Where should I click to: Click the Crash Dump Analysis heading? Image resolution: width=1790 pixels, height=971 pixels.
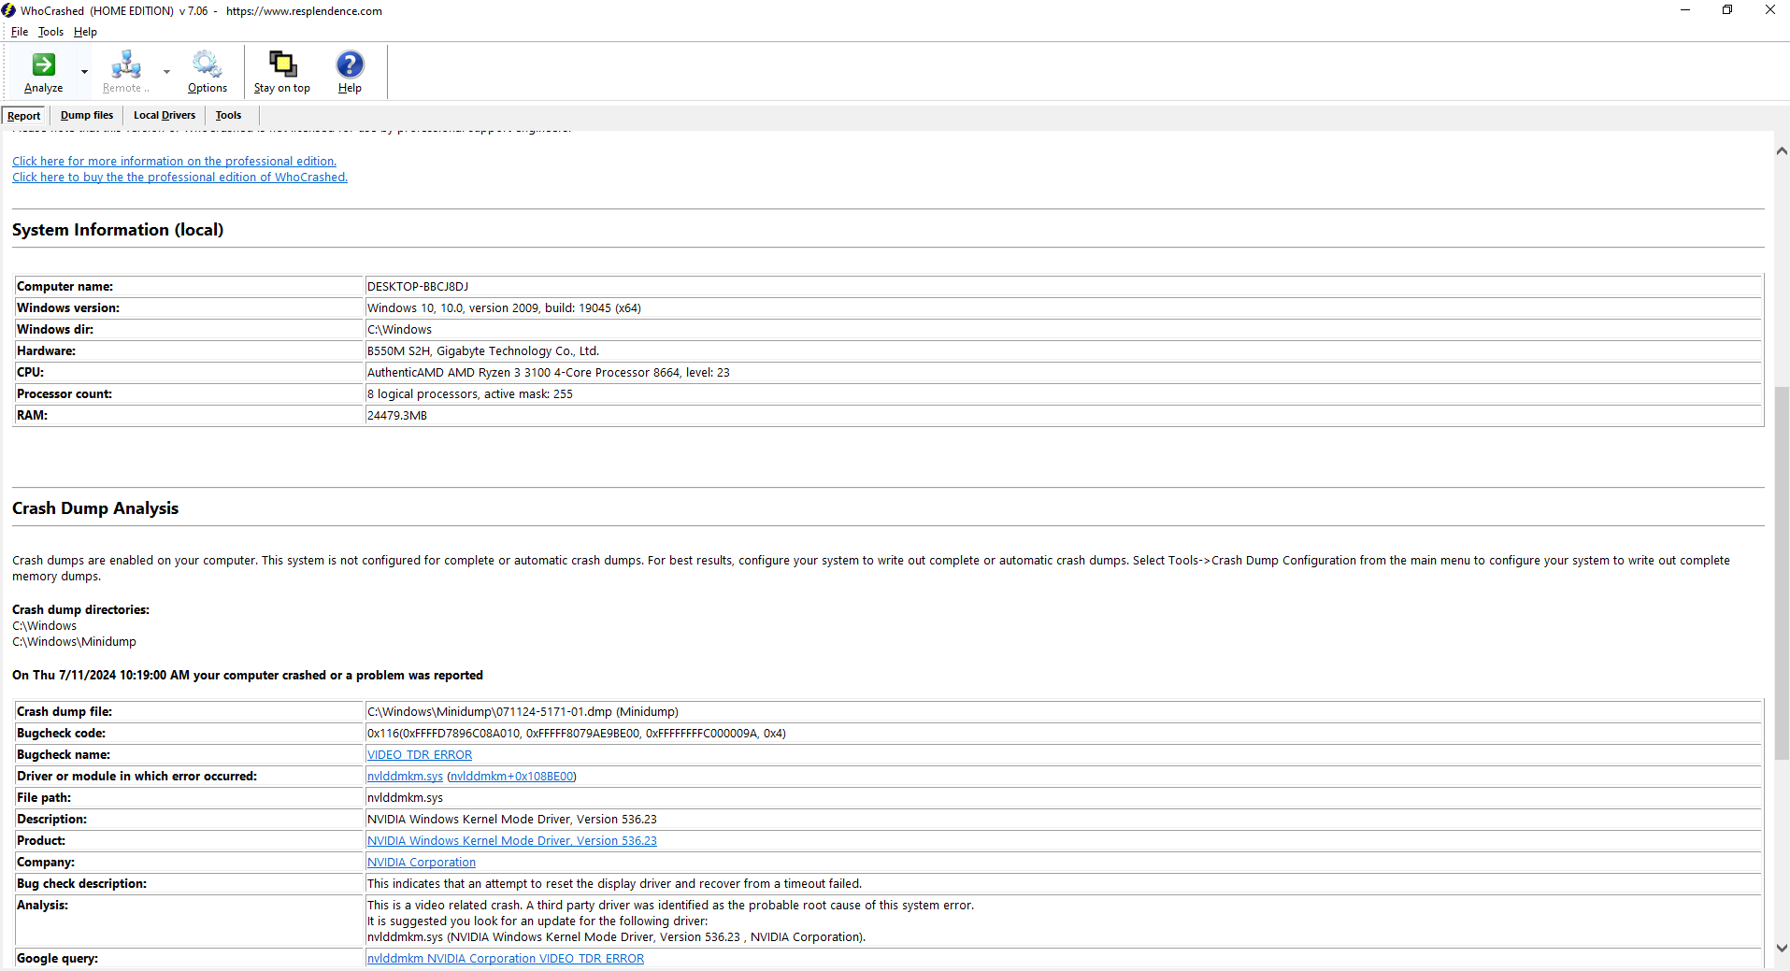(x=95, y=508)
